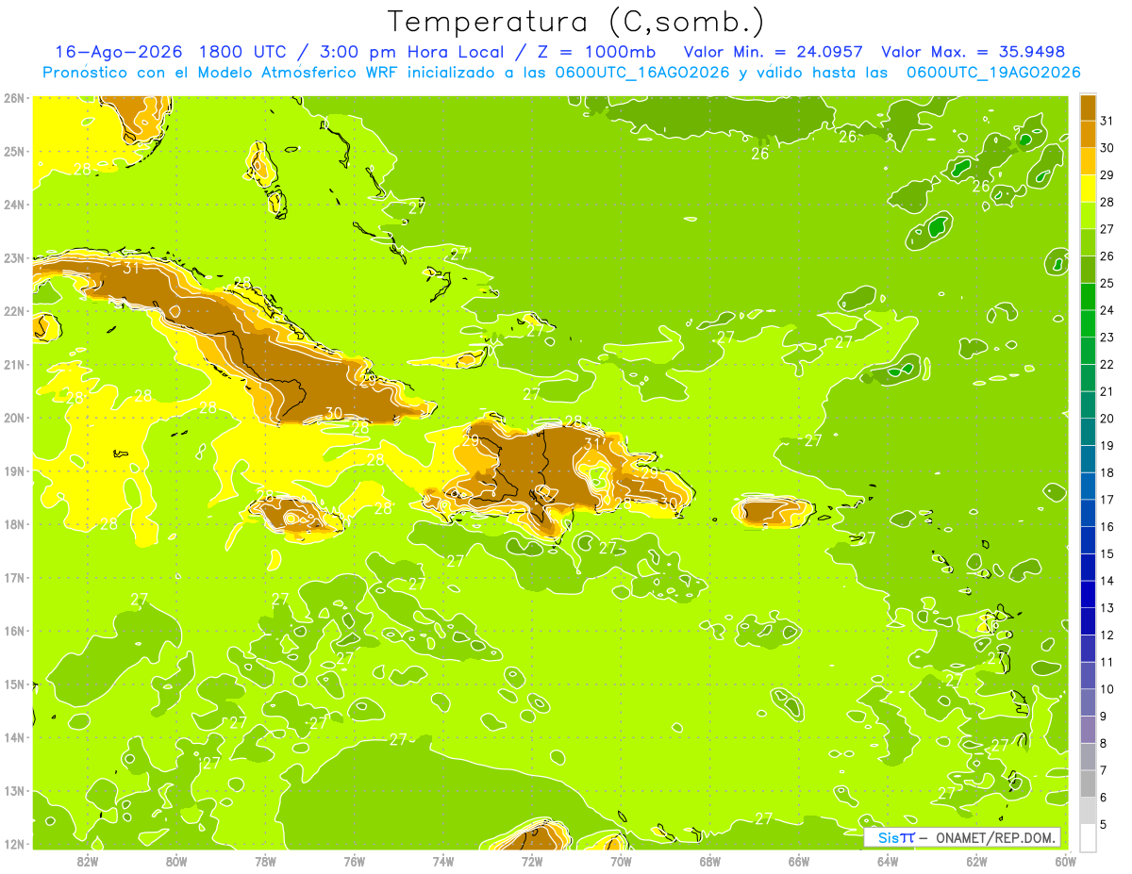Click the 23N latitude axis label
Screen dimensions: 1132x874
pyautogui.click(x=13, y=258)
